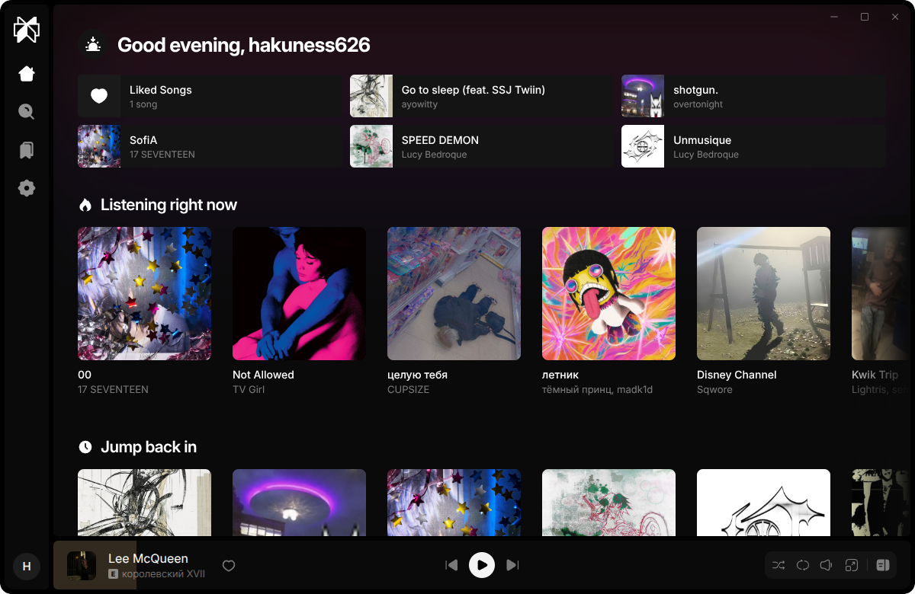Viewport: 915px width, 594px height.
Task: Click the Jump back in heading
Action: 149,447
